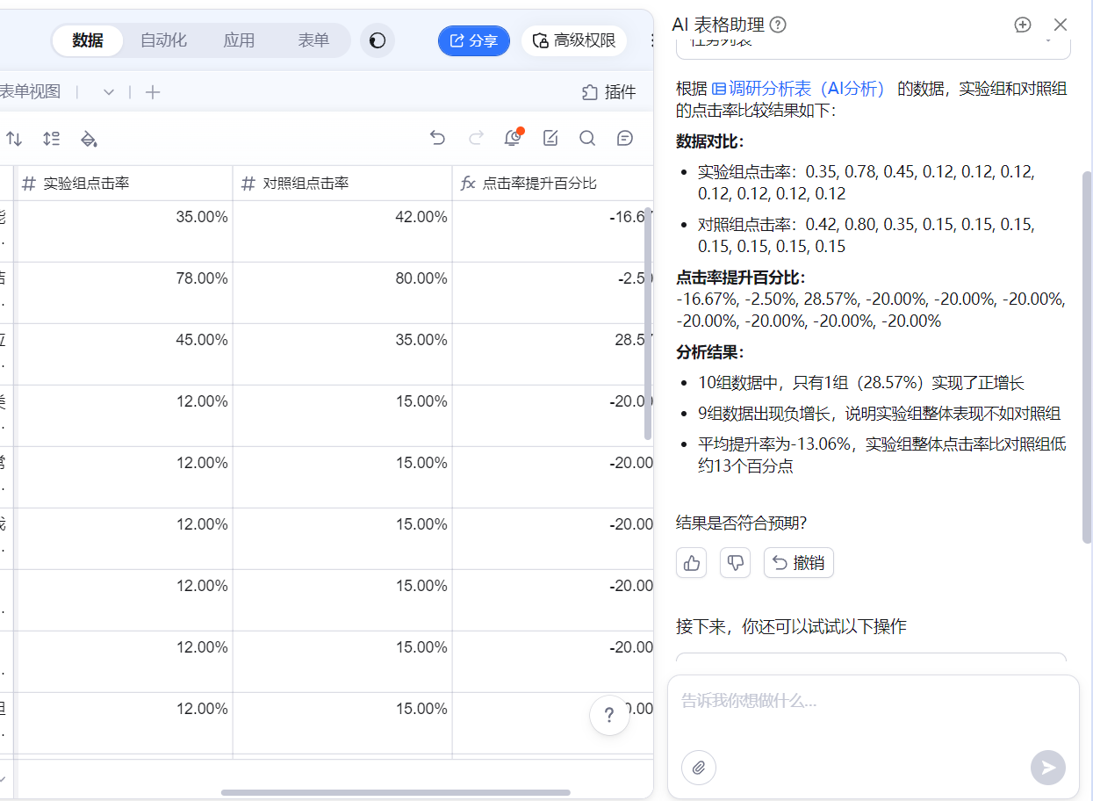The height and width of the screenshot is (801, 1093).
Task: Open the reminder bell with red dot
Action: (513, 138)
